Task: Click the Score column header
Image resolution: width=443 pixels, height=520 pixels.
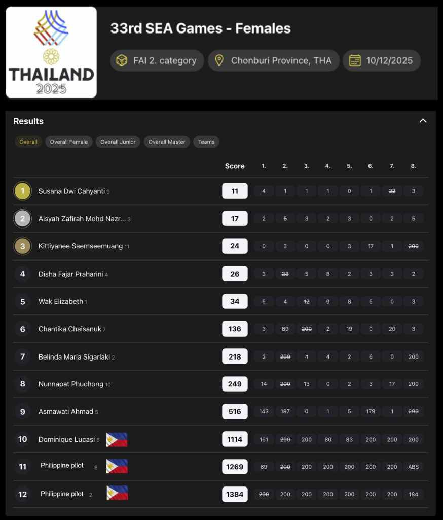Action: (235, 166)
